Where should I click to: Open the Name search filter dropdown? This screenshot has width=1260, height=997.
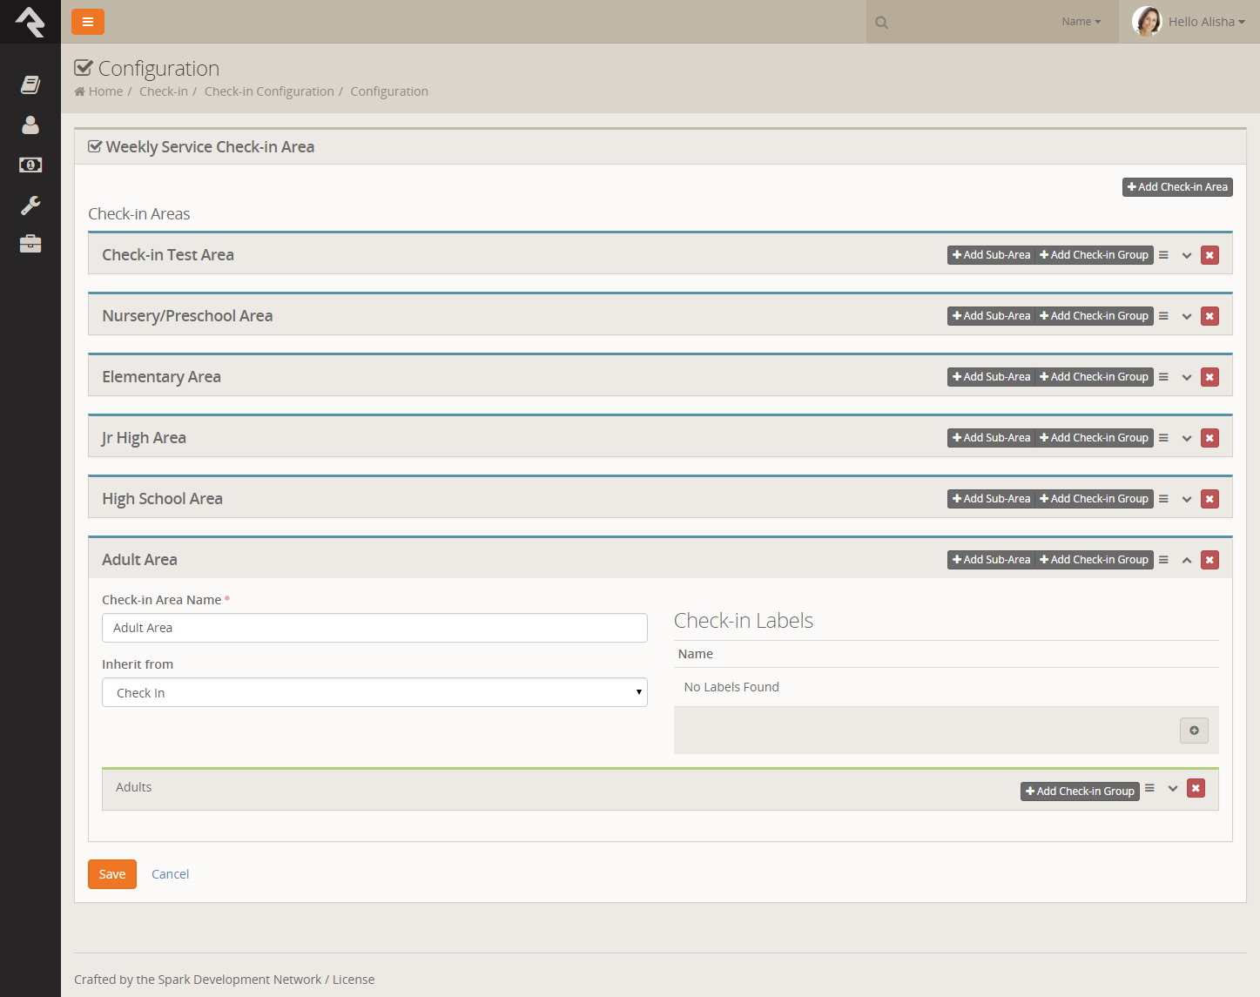pos(1081,22)
